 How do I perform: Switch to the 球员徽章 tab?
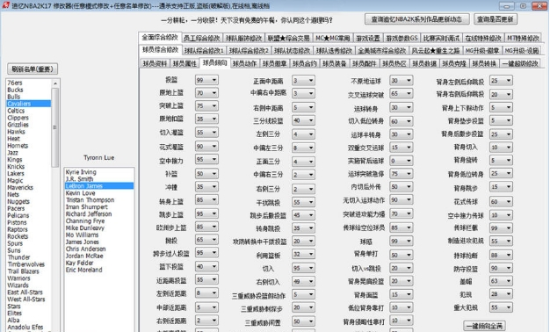click(274, 63)
